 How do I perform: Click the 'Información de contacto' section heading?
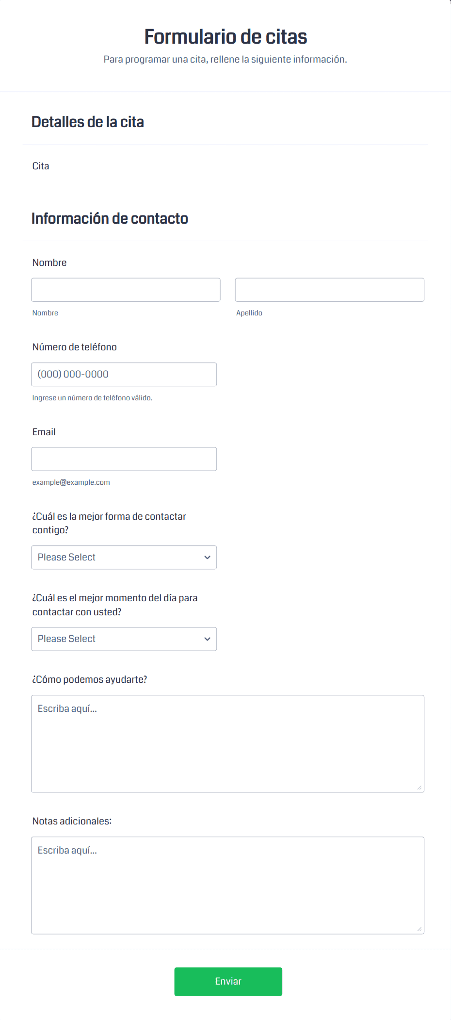(110, 218)
